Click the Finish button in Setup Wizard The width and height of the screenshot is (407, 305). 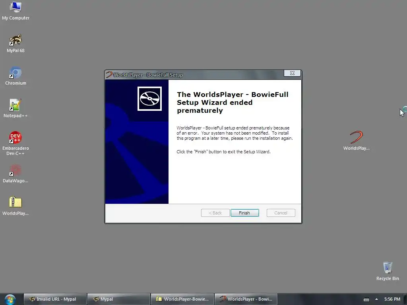pos(244,213)
